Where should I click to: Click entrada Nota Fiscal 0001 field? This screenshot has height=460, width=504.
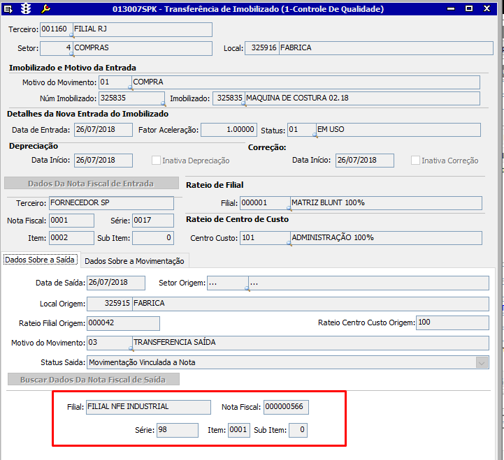72,221
